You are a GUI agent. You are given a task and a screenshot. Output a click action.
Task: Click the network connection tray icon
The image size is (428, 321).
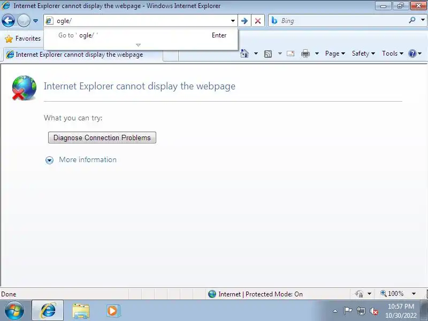[361, 311]
